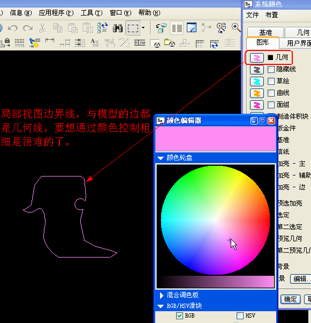
Task: Click the horizontal dimension icon
Action: point(50,40)
